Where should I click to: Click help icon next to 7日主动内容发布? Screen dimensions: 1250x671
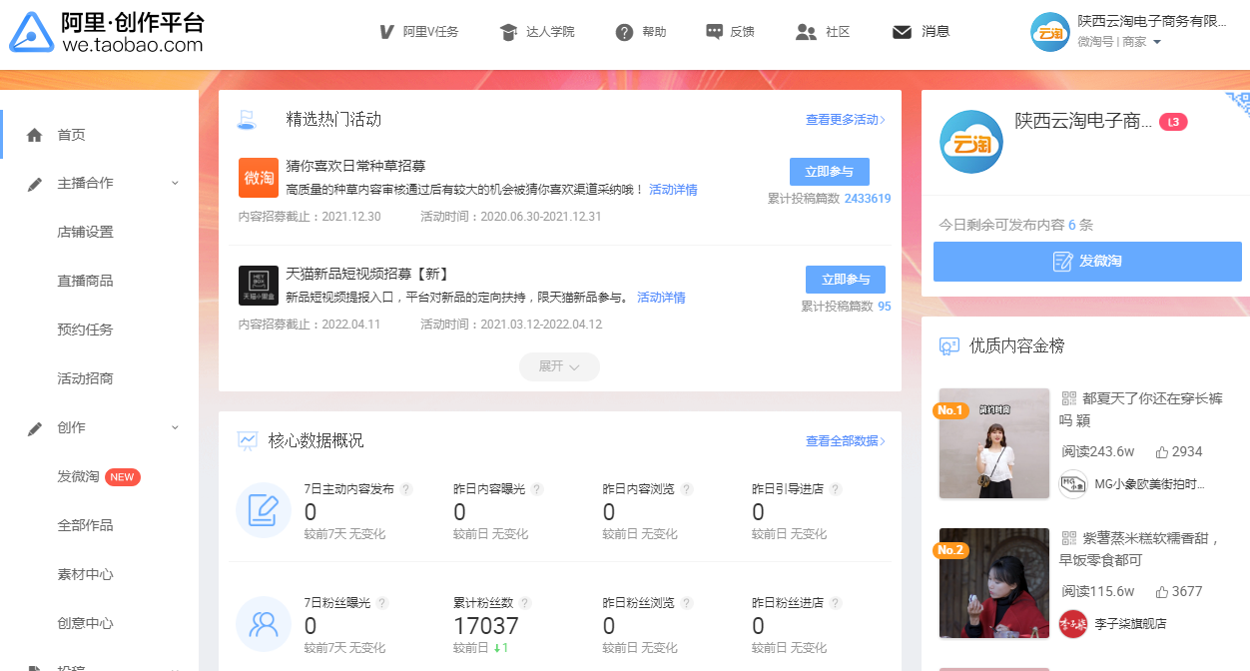[x=406, y=489]
